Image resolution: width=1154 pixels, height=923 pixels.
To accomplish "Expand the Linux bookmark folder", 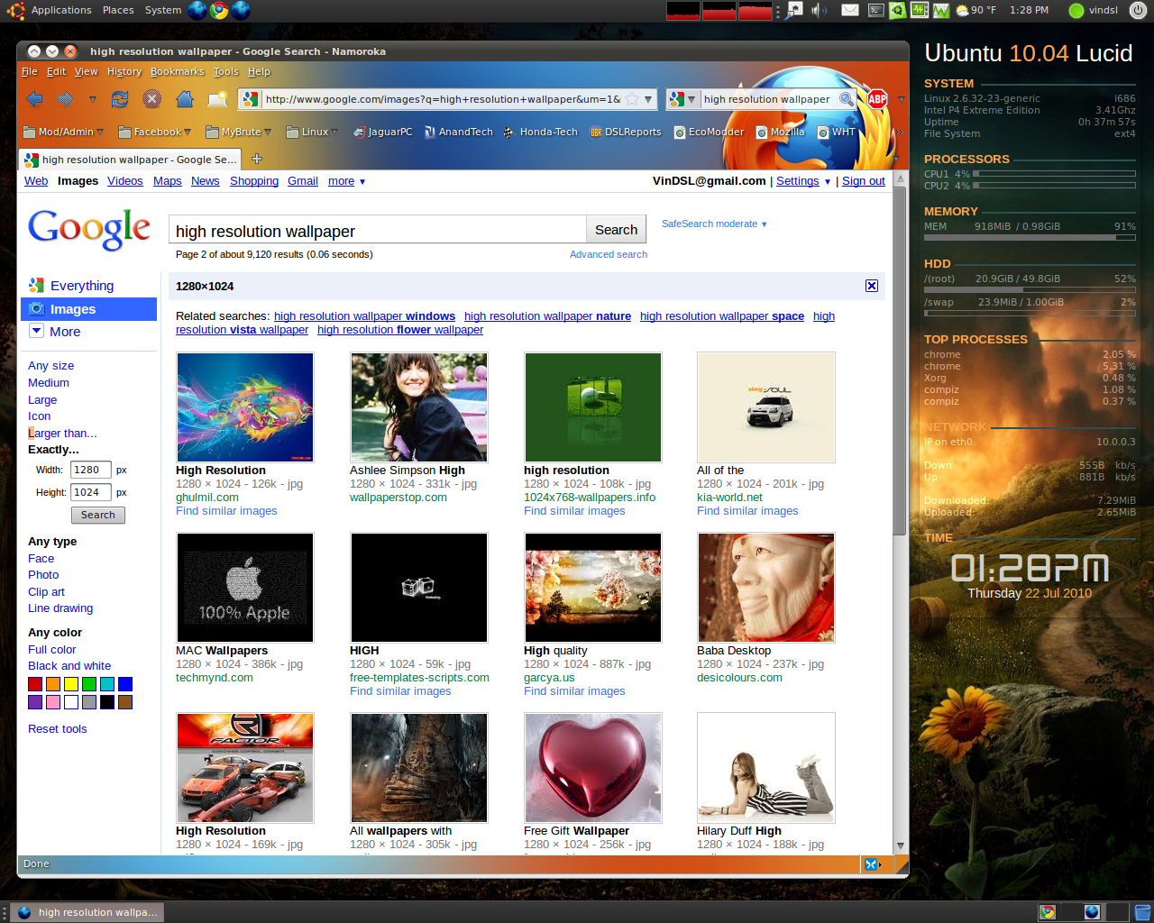I will [312, 132].
